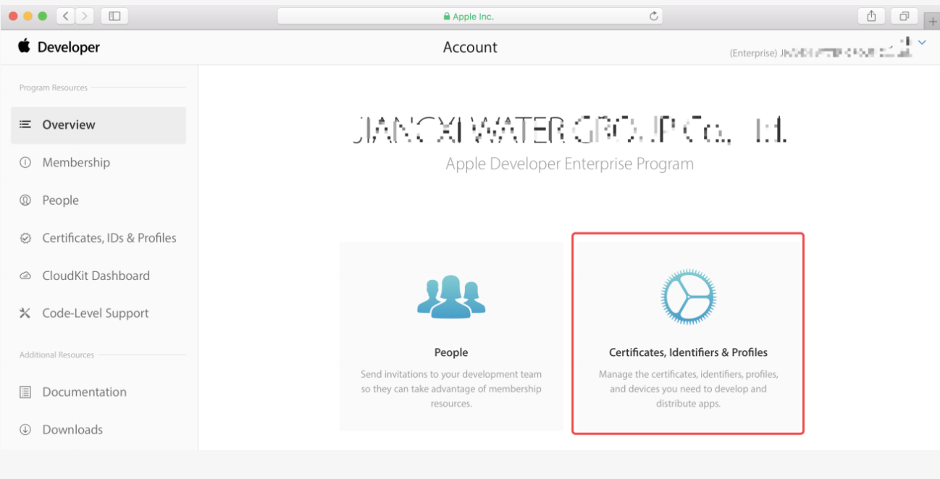Reload the page with the refresh icon

(653, 16)
